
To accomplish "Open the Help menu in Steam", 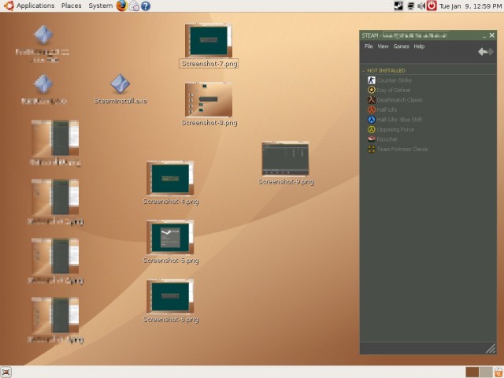I will coord(419,46).
